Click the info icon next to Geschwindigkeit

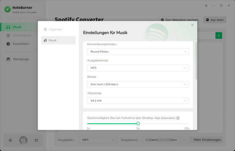coord(178,118)
